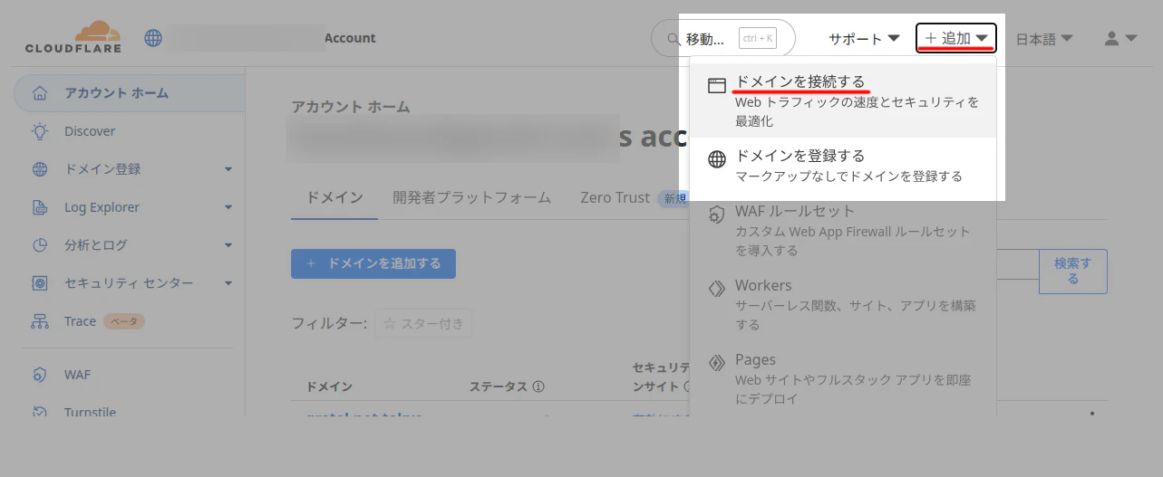
Task: Click the ドメインを追加する button
Action: tap(373, 263)
